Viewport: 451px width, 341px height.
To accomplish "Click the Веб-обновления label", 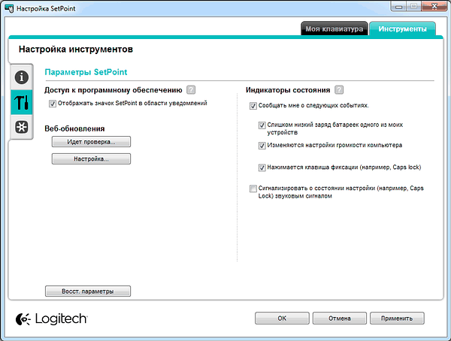I will click(x=74, y=128).
